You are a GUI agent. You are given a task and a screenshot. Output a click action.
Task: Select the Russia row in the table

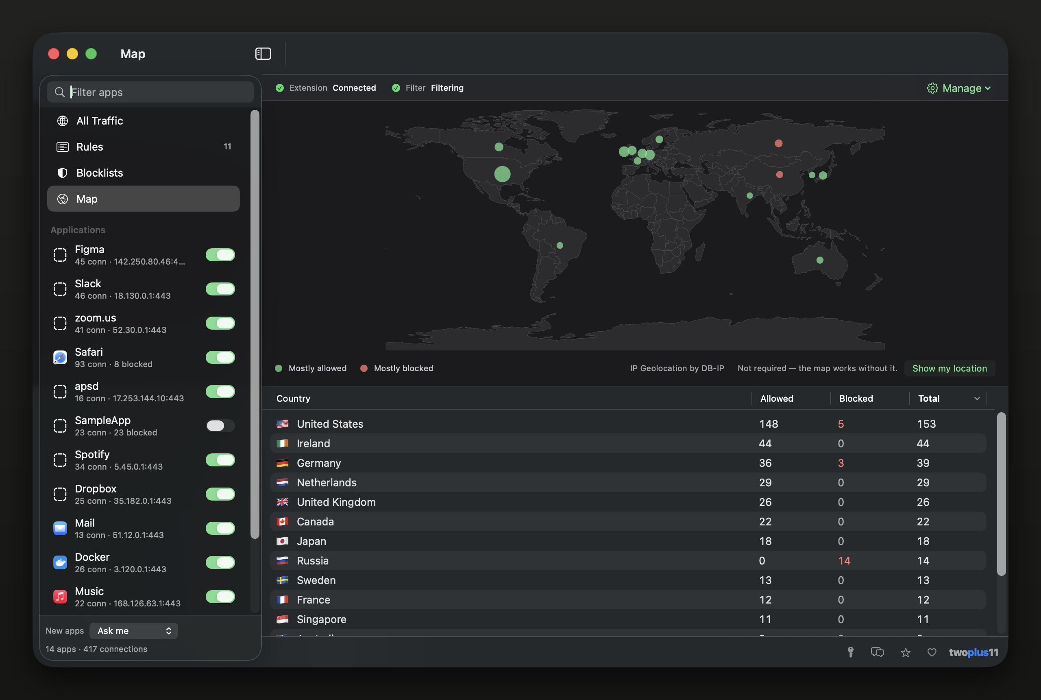click(x=628, y=561)
